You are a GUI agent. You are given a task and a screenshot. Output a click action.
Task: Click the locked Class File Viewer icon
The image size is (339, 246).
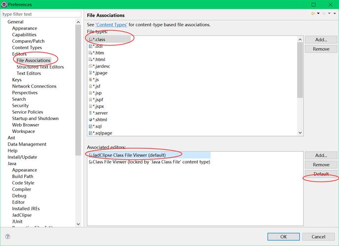pos(91,162)
